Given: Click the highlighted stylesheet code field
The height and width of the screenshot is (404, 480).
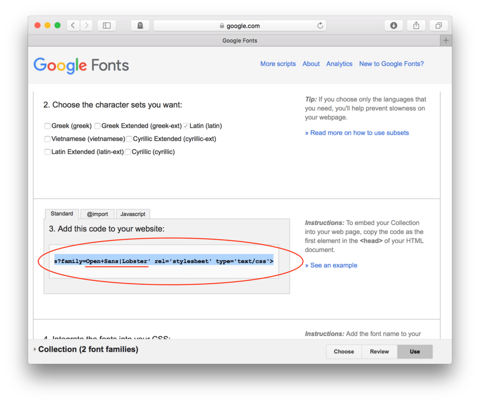Looking at the screenshot, I should [164, 261].
